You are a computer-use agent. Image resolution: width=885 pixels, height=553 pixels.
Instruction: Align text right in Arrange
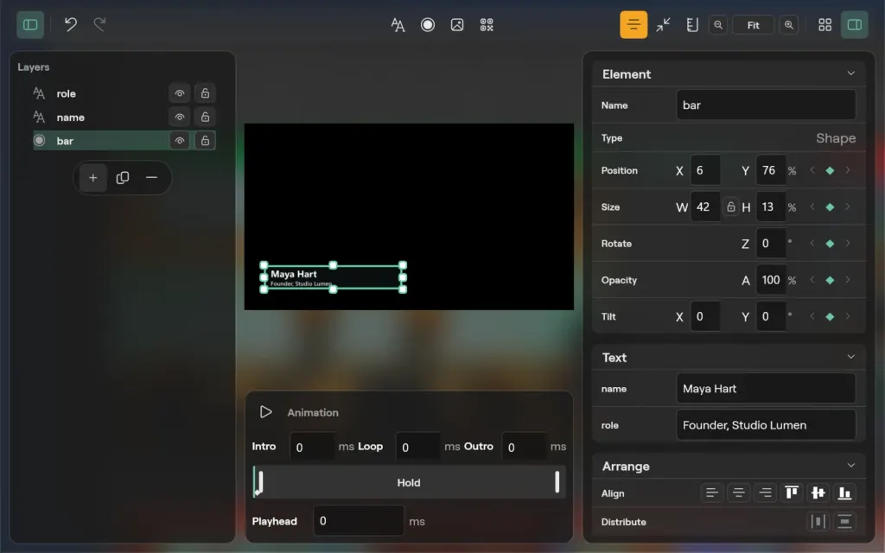point(765,493)
